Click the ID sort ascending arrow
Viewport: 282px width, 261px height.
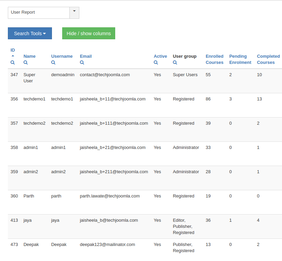[x=13, y=56]
